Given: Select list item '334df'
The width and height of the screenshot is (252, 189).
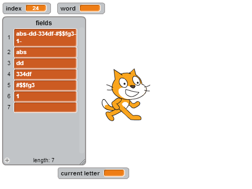Looking at the screenshot, I should 46,75.
